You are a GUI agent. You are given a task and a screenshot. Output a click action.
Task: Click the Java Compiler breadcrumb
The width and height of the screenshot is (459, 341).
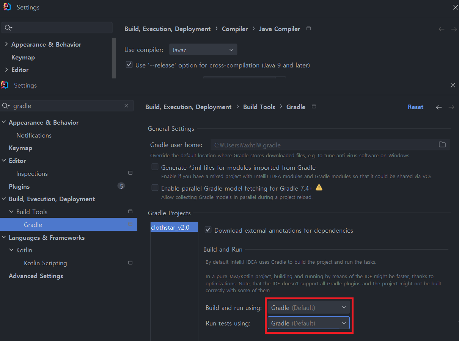[280, 29]
